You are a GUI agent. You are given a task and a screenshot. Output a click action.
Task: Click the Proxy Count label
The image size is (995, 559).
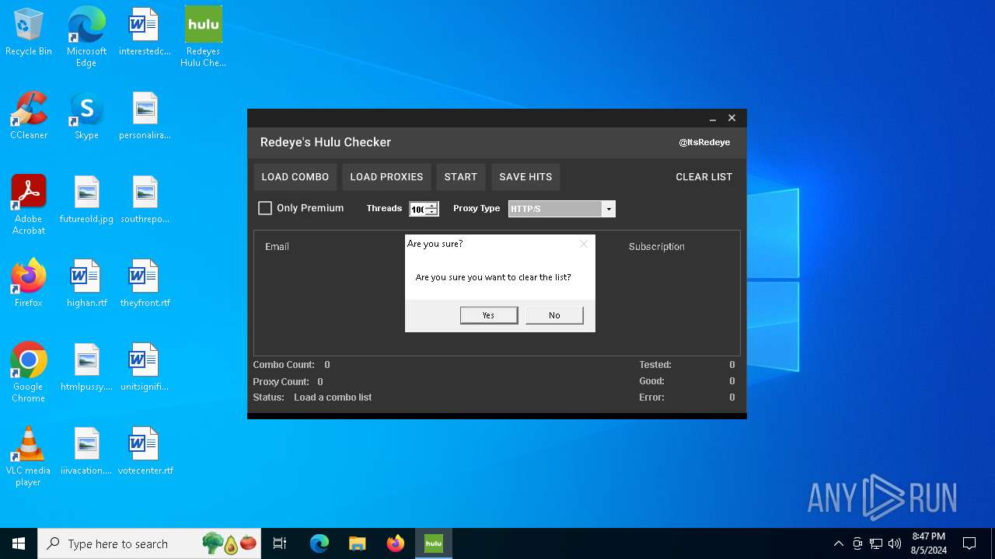(x=281, y=382)
